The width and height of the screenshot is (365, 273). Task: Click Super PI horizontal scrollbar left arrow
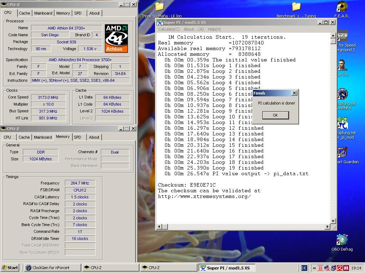tap(159, 226)
